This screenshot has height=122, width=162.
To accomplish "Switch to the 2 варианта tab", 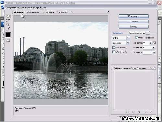I will coord(49,12).
